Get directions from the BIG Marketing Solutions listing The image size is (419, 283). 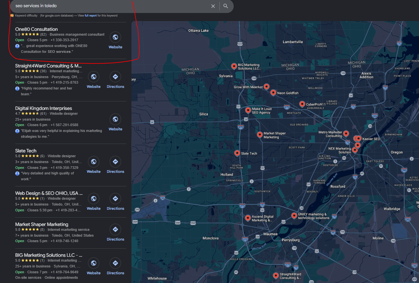115,263
